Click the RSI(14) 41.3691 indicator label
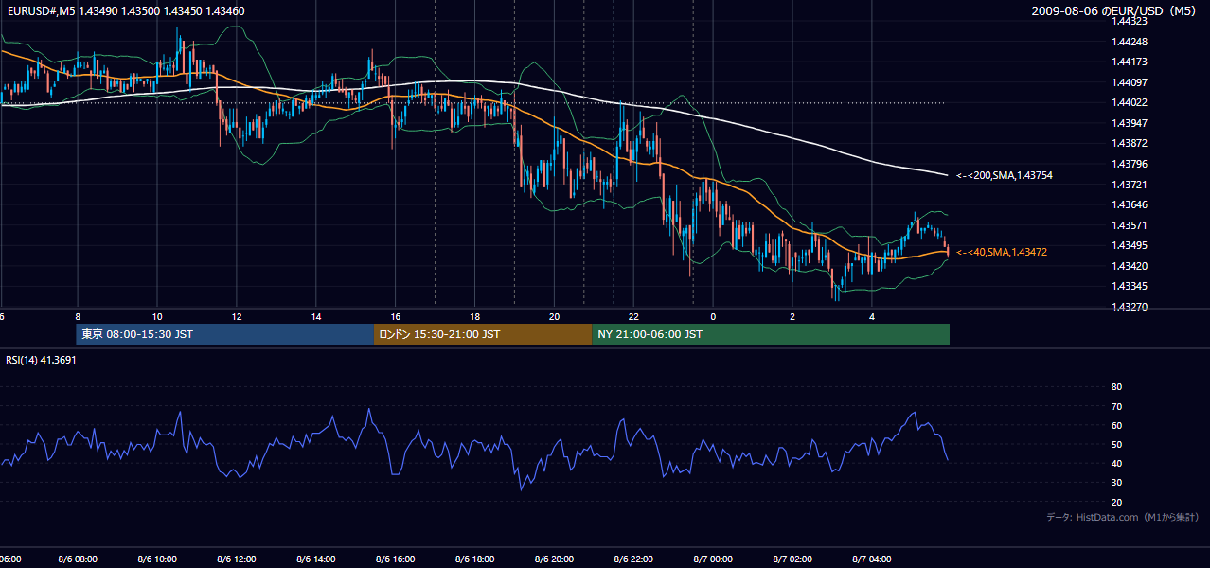The width and height of the screenshot is (1210, 568). pos(41,360)
